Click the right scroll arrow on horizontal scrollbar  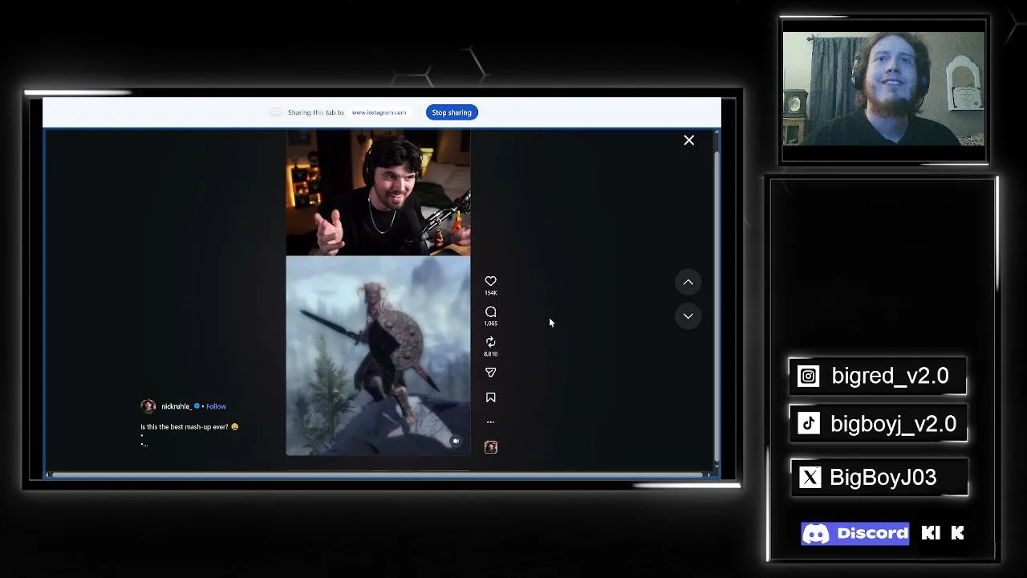pos(707,474)
